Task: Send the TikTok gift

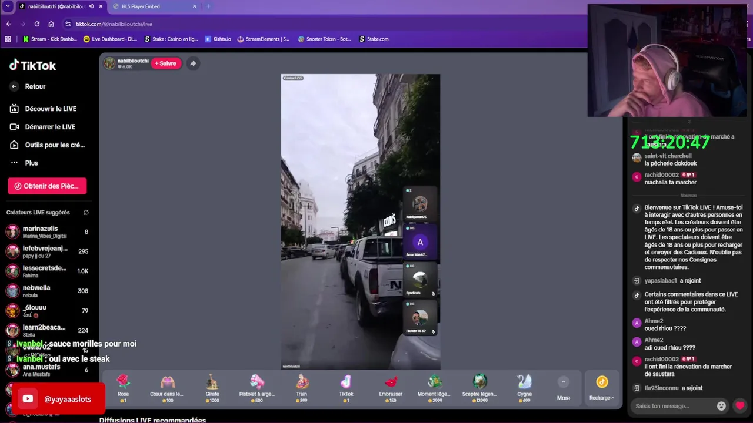Action: pyautogui.click(x=346, y=388)
